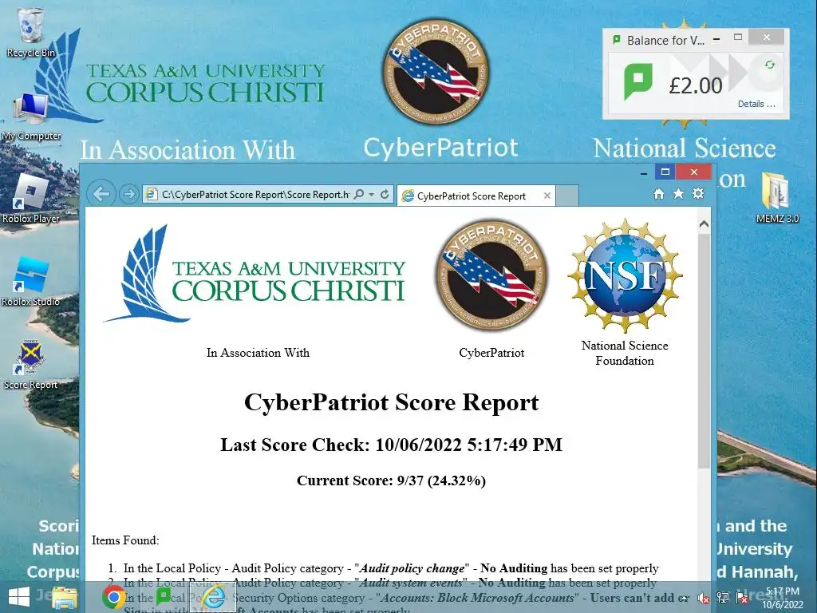Screen dimensions: 817x613
Task: Open the Tools gear menu in Internet Explorer
Action: 698,194
